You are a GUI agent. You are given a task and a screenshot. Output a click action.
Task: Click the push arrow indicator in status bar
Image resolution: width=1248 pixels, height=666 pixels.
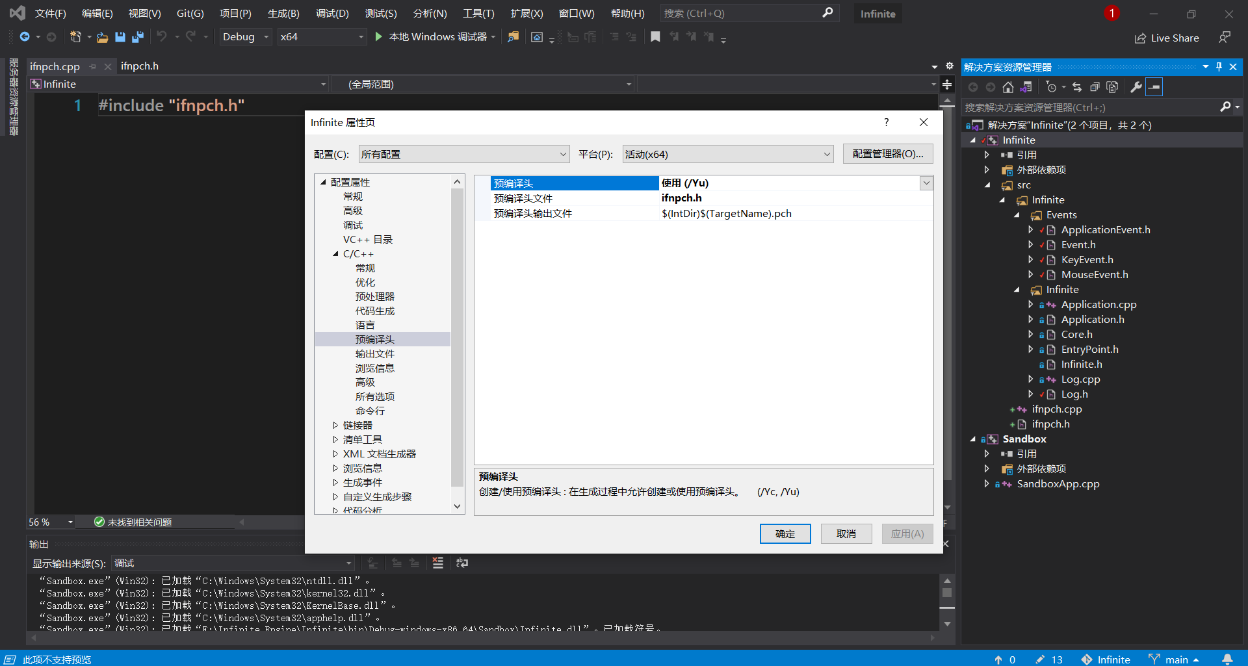click(1005, 660)
